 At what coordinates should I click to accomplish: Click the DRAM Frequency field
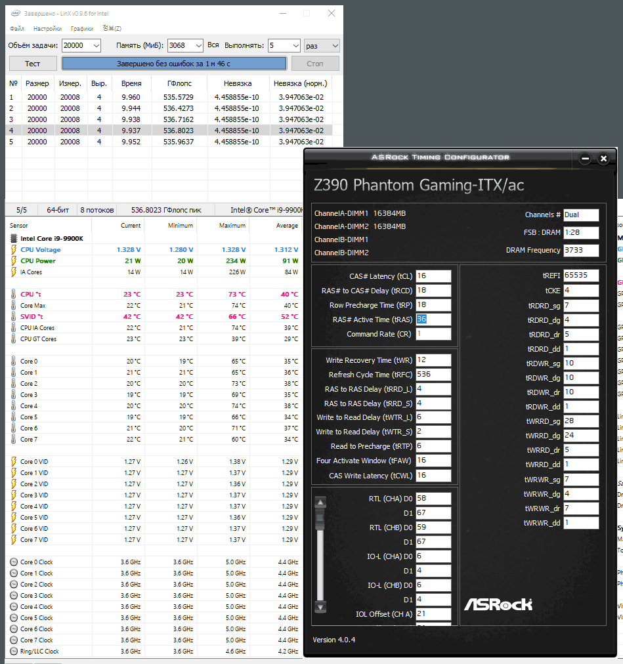point(580,250)
